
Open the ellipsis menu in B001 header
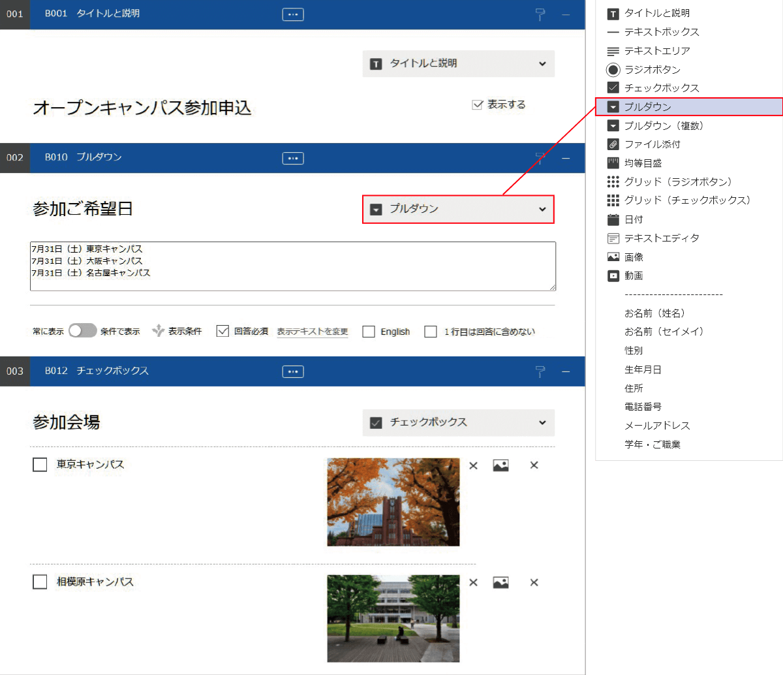[293, 14]
